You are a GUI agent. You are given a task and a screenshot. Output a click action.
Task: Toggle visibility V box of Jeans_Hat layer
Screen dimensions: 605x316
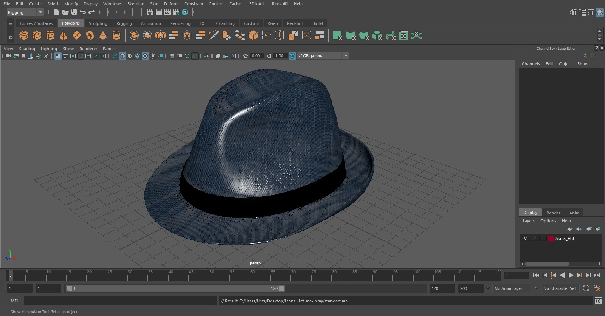[525, 239]
